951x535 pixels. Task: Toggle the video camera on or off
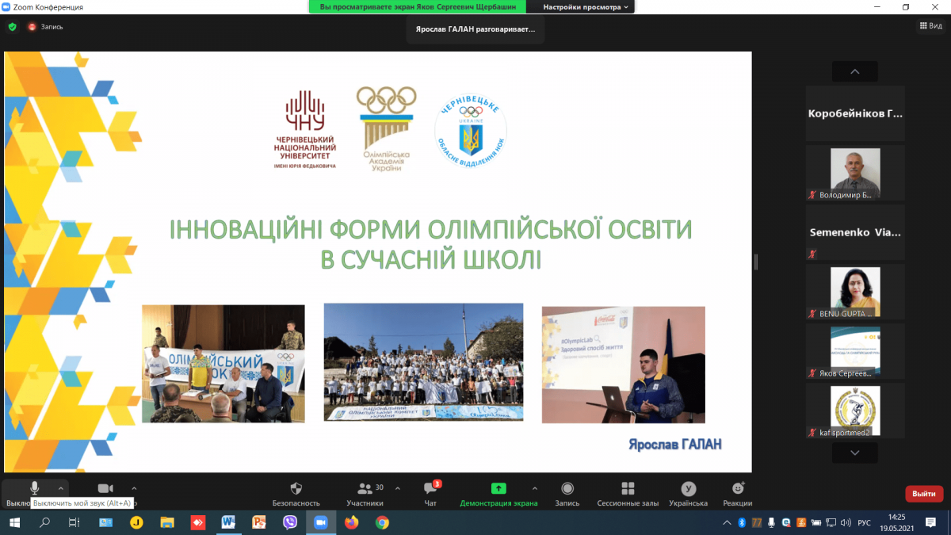pos(105,489)
